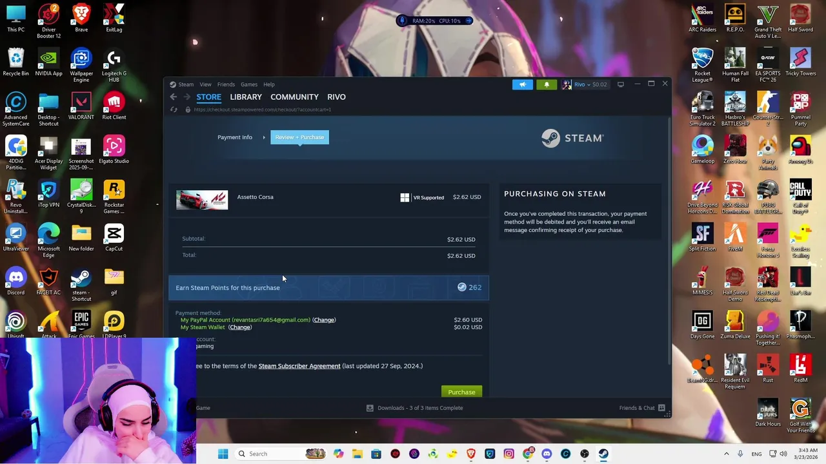Image resolution: width=826 pixels, height=464 pixels.
Task: Click the Steam forward navigation arrow
Action: (x=187, y=97)
